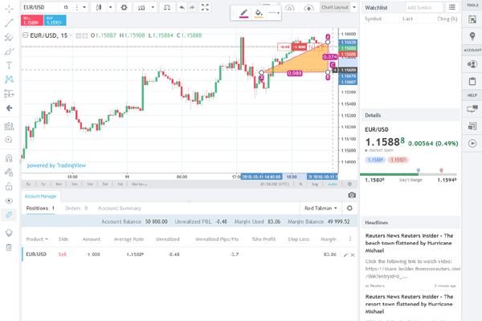
Task: Open the ideas light bulb tool
Action: point(472,36)
